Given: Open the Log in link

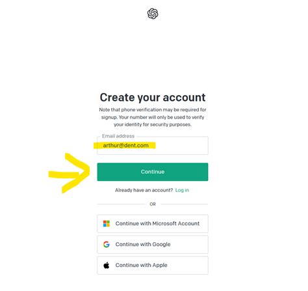Looking at the screenshot, I should click(x=182, y=190).
